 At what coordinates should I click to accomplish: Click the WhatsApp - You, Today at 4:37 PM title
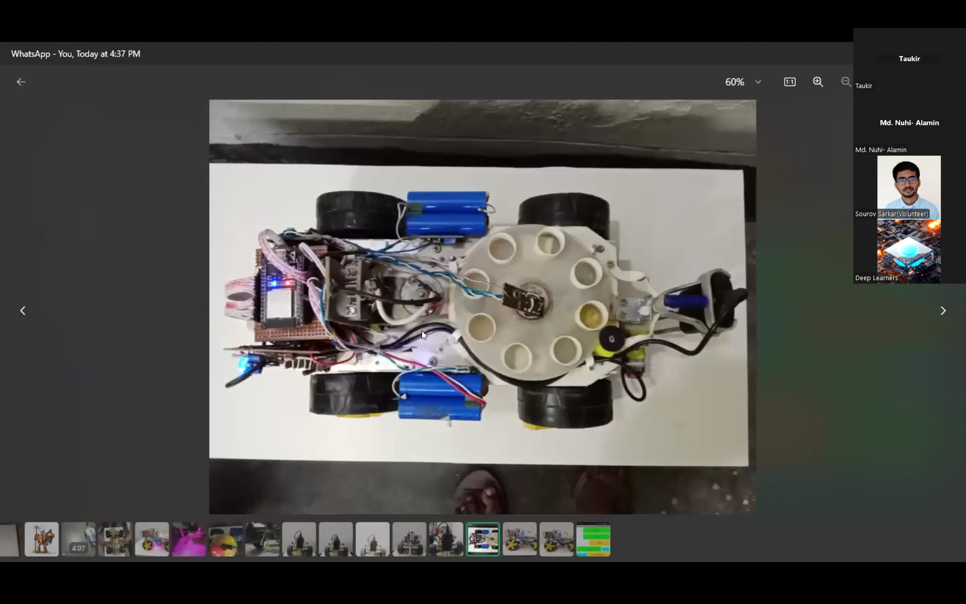(75, 54)
